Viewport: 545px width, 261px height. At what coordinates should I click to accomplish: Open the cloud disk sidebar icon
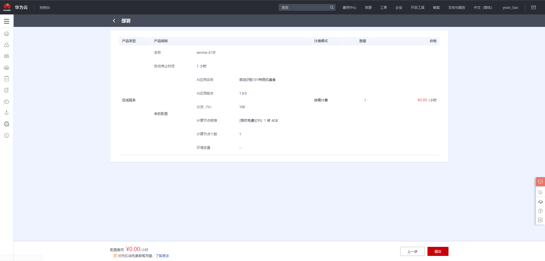[x=7, y=68]
